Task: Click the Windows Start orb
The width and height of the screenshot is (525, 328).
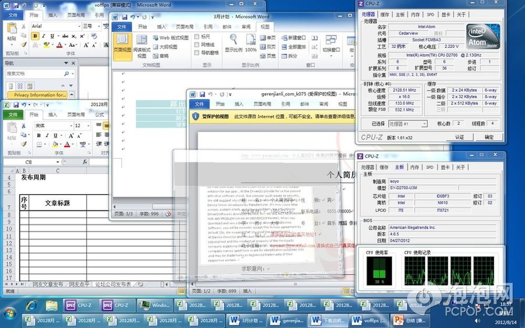Action: tap(9, 314)
